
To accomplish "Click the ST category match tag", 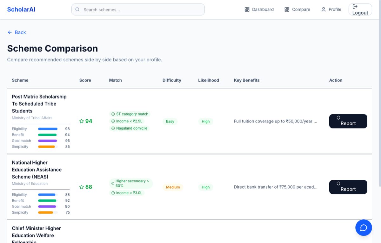I will 130,114.
